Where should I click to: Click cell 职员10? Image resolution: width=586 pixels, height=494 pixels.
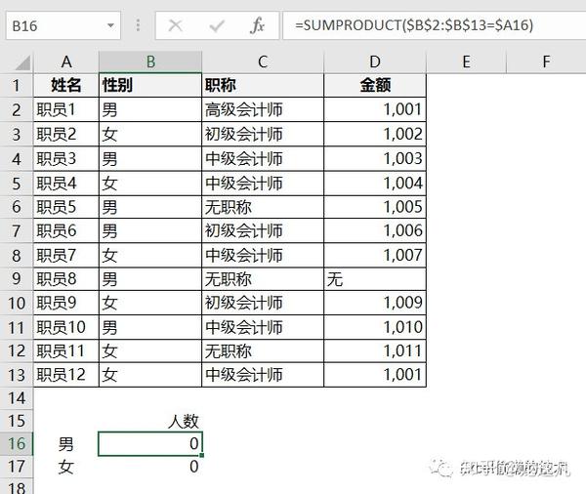[x=66, y=327]
